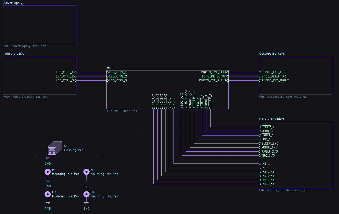Select IN3_2/3 pin on Motors_Encoders sheet

(267, 180)
